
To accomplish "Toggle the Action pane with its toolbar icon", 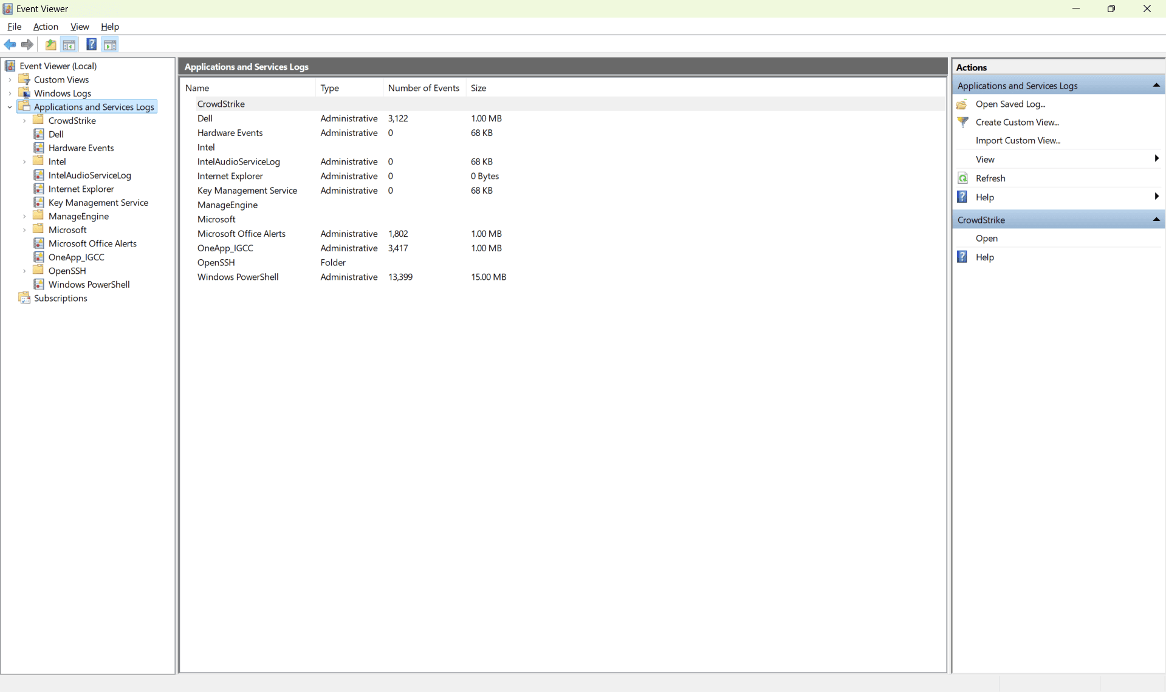I will pyautogui.click(x=110, y=44).
